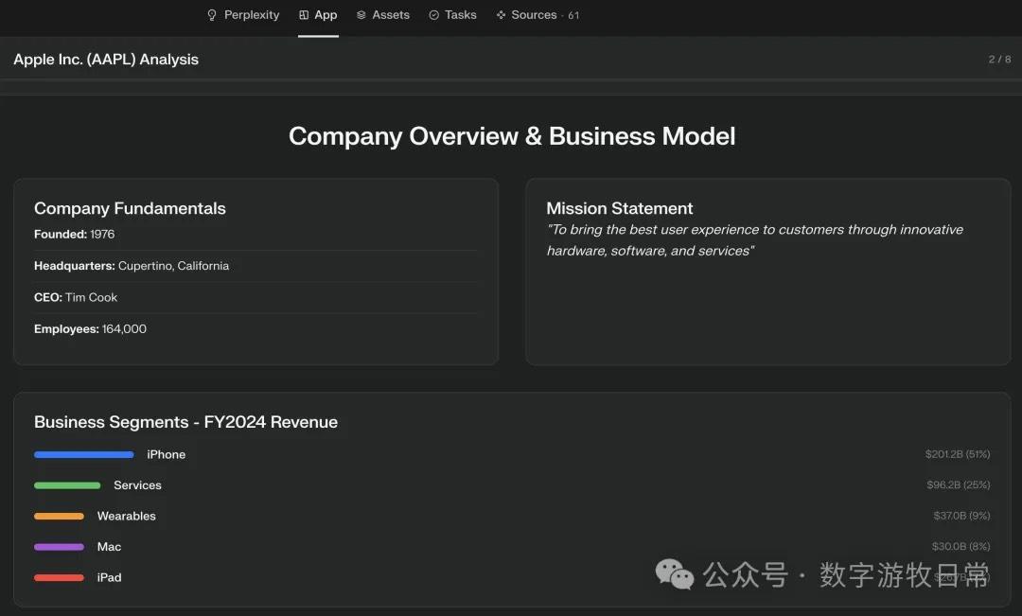
Task: Click the green Services revenue bar
Action: coord(67,485)
